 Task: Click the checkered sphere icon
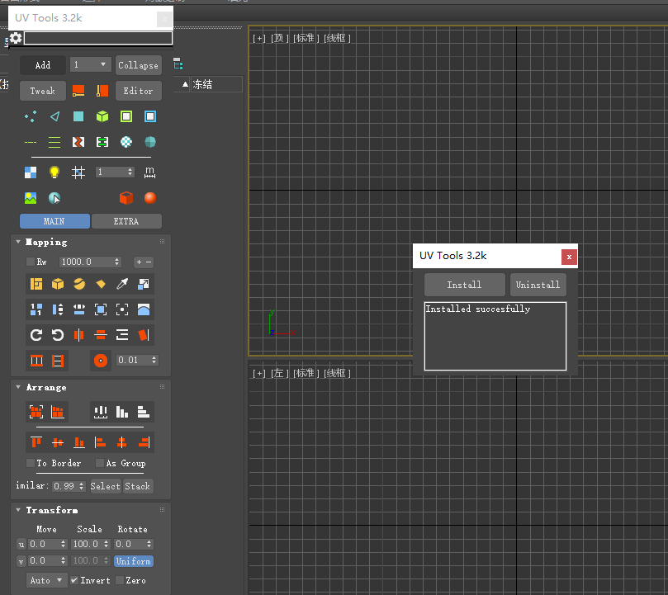(x=126, y=142)
